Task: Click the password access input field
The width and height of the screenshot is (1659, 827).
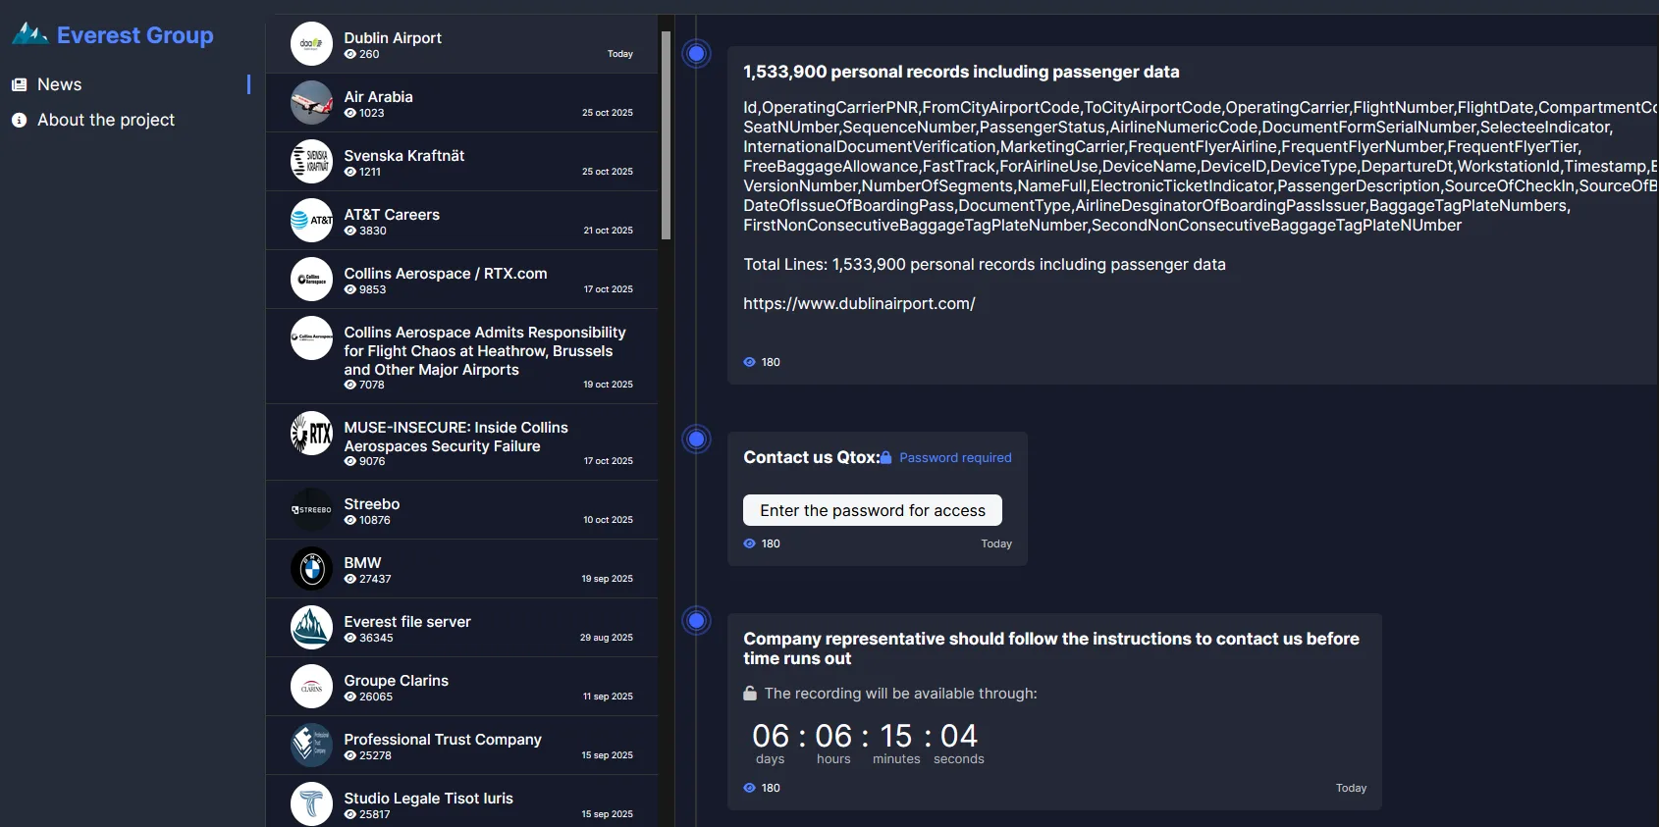Action: coord(872,510)
